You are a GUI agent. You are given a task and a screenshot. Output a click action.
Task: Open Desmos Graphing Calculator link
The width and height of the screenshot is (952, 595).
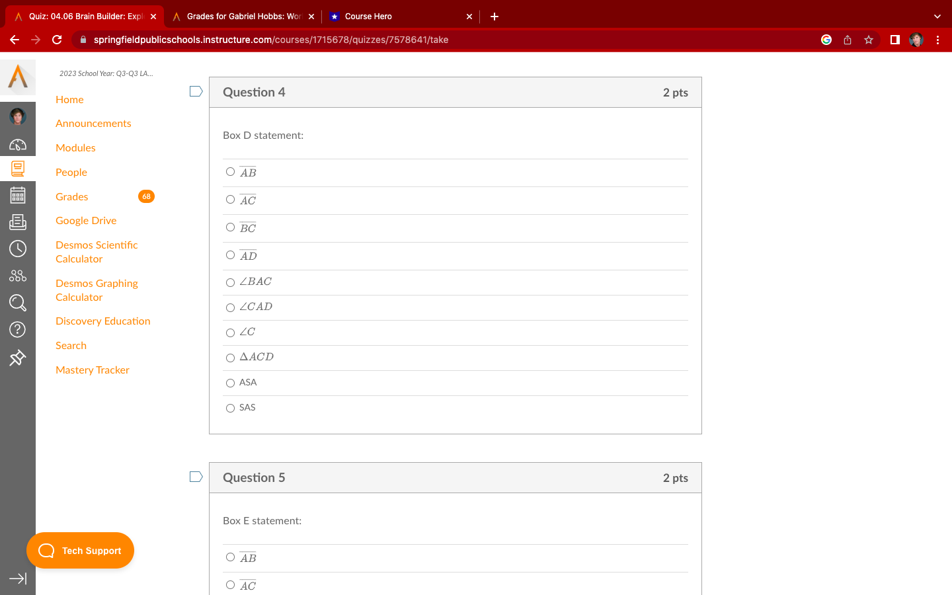[x=97, y=290]
